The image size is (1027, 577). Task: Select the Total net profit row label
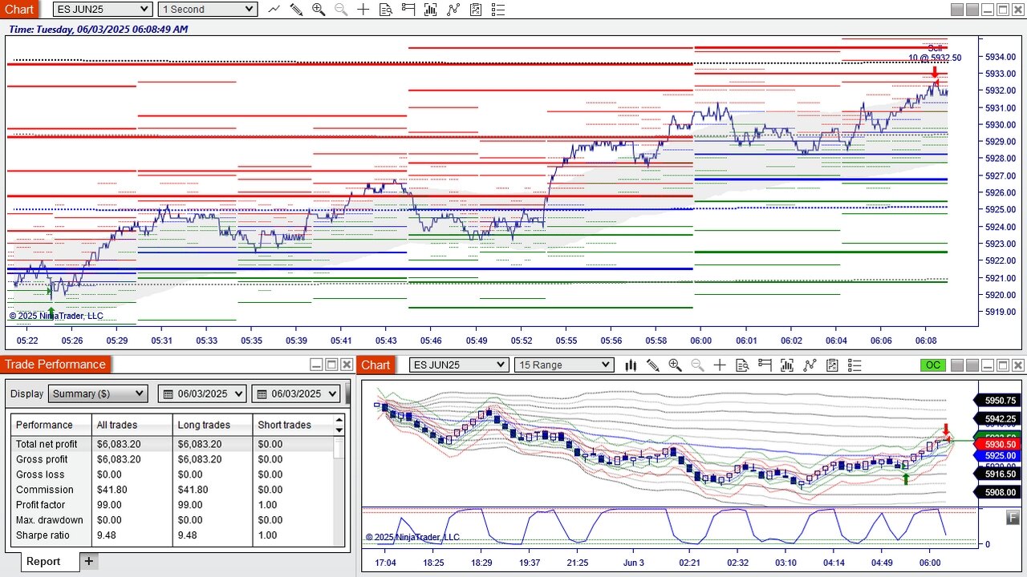[x=47, y=444]
